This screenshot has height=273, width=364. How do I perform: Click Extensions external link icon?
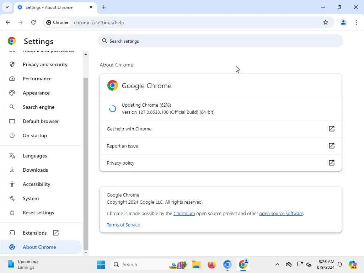[56, 233]
